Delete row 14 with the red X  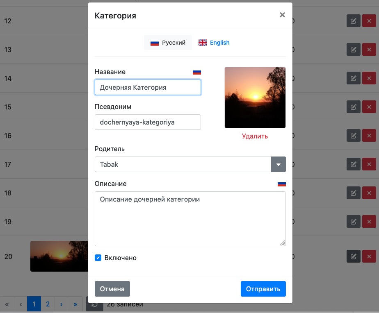coord(369,78)
